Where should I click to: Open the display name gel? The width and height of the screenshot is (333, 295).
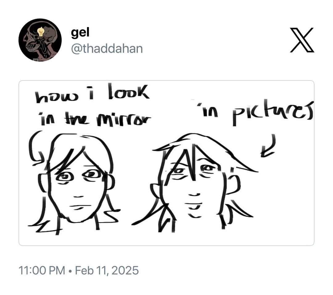point(80,33)
